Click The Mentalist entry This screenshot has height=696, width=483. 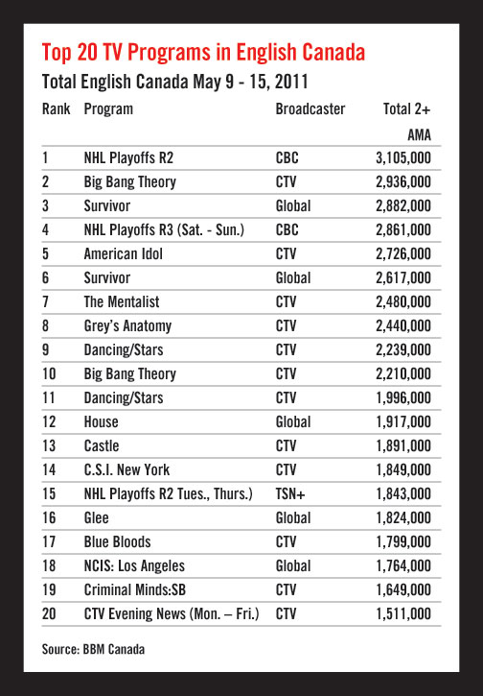[x=122, y=301]
